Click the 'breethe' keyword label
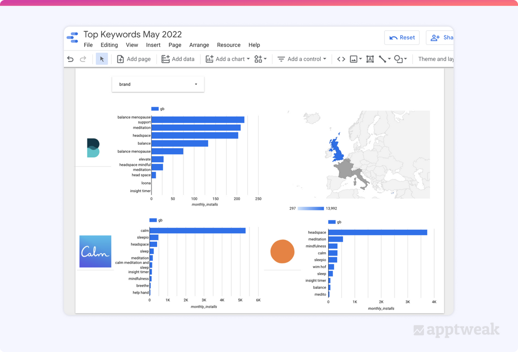Viewport: 518px width, 352px height. click(142, 286)
